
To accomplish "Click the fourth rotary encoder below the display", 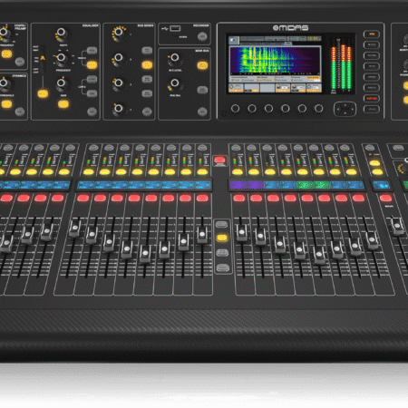I will [x=286, y=109].
